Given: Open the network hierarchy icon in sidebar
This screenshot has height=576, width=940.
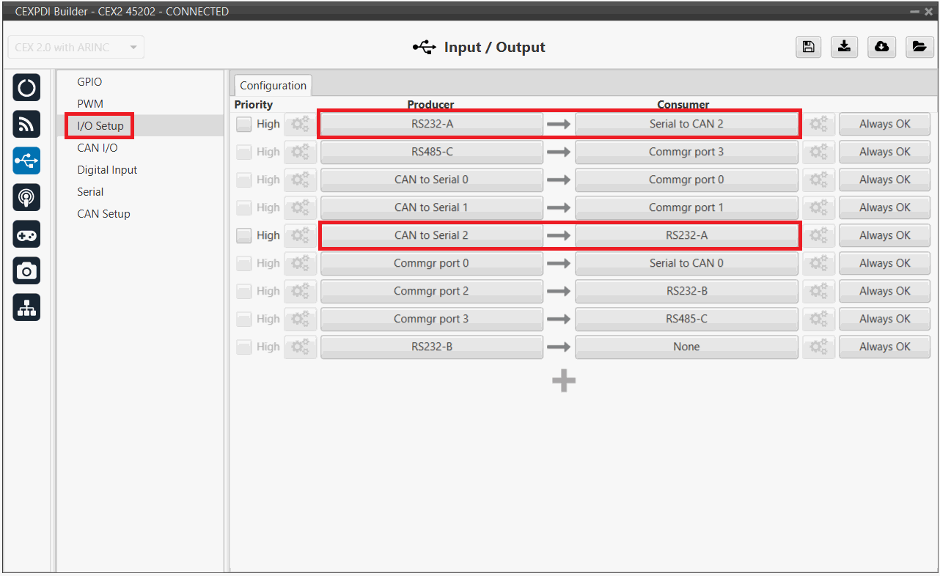Looking at the screenshot, I should click(26, 309).
